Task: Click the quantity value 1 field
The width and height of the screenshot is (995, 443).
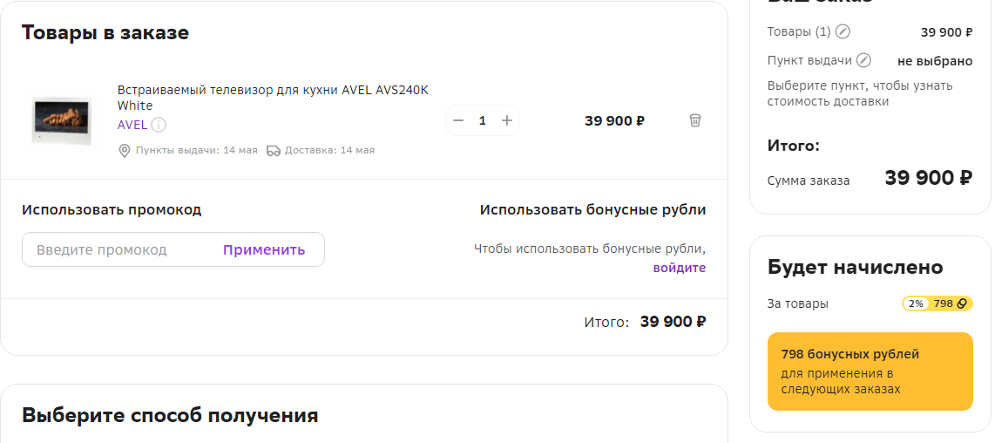Action: coord(483,120)
